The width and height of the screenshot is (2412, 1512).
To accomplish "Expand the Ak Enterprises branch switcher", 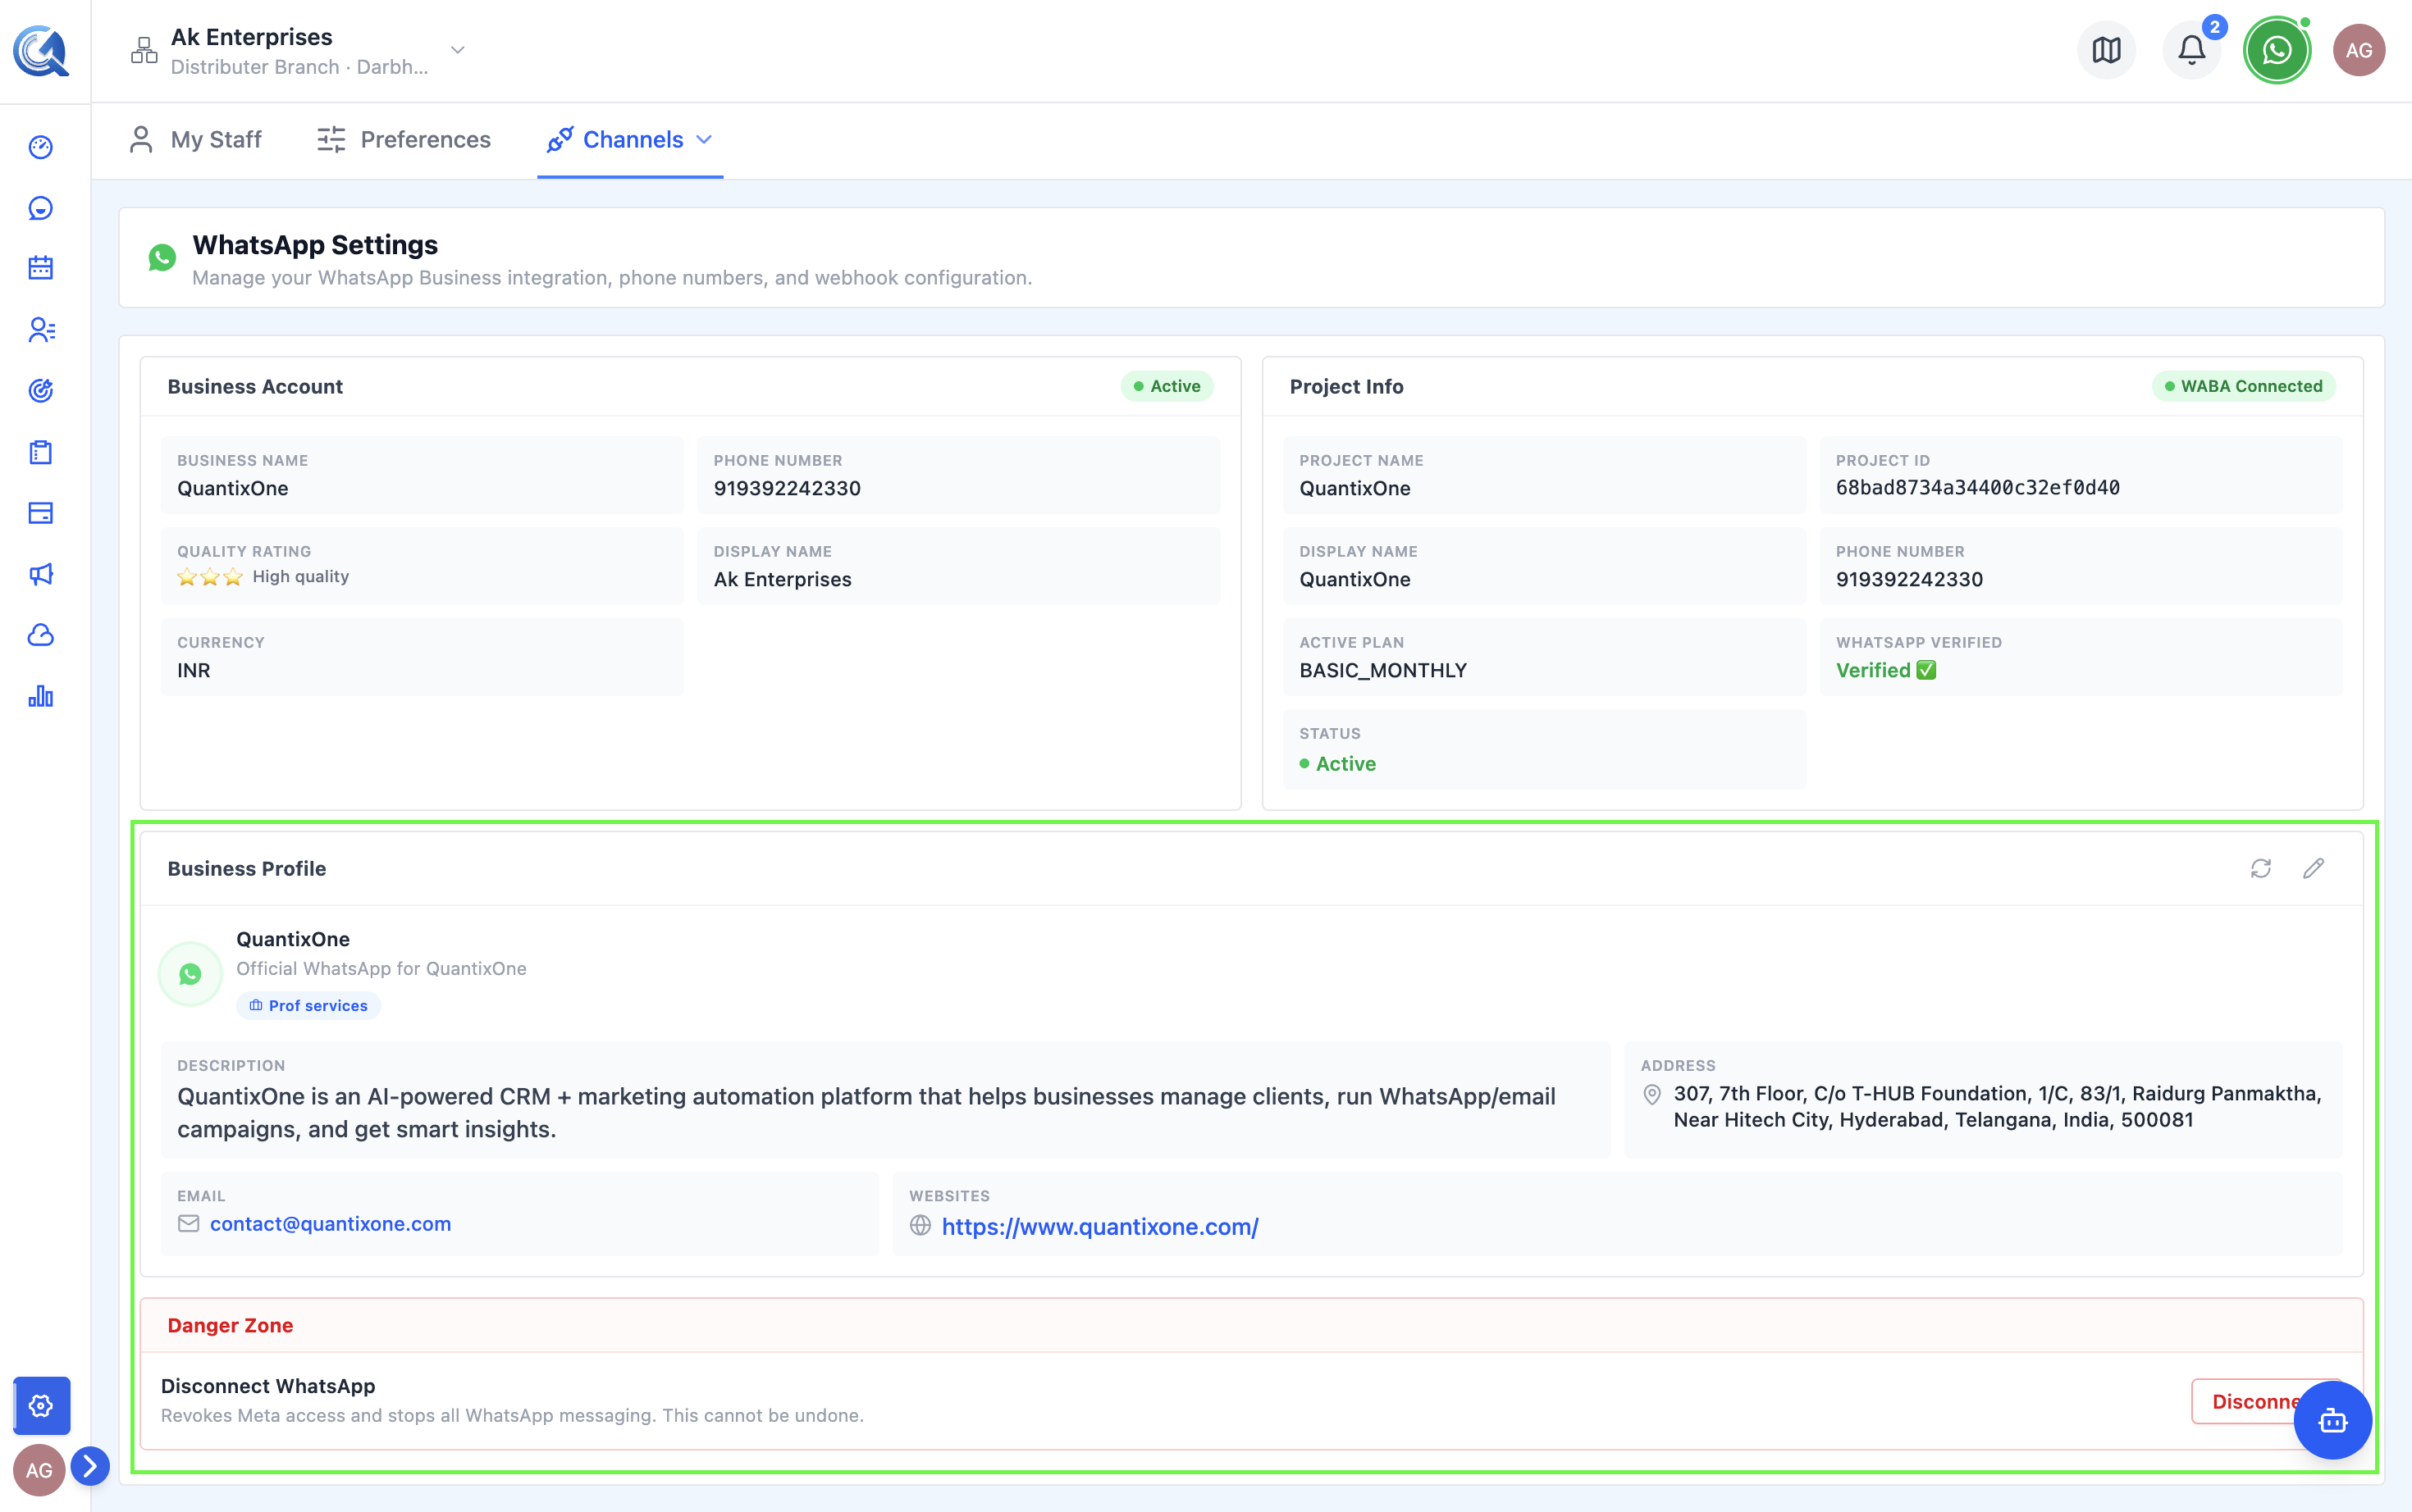I will (457, 50).
